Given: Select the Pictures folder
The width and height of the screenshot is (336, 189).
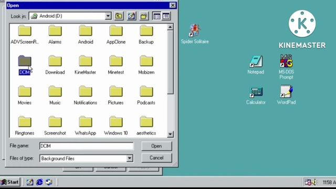Looking at the screenshot, I should point(116,96).
